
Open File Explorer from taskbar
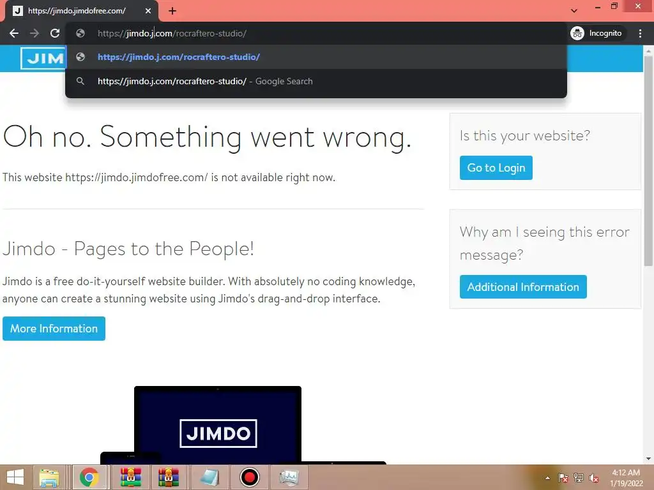(49, 477)
